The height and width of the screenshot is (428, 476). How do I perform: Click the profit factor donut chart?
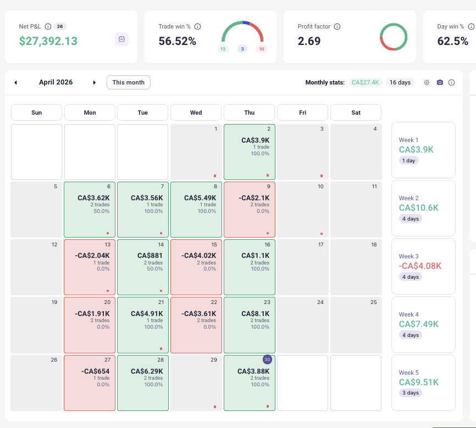(394, 37)
